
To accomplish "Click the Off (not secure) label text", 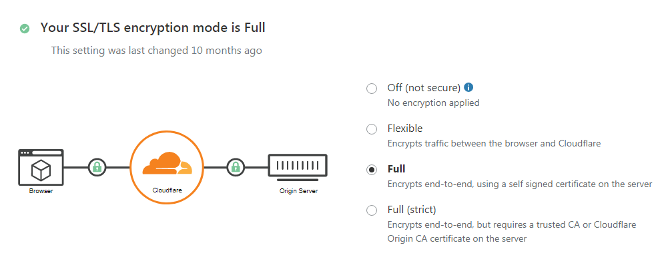I will click(x=424, y=88).
